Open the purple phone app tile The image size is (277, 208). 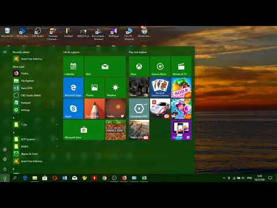[x=181, y=130]
